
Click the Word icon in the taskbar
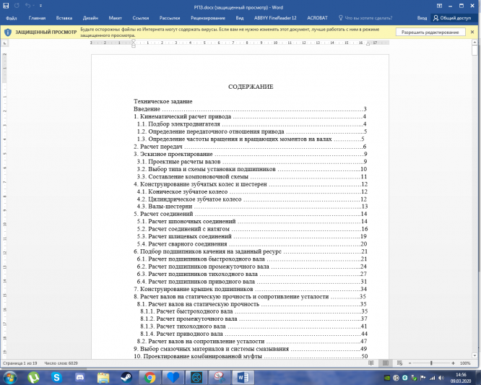pos(242,377)
